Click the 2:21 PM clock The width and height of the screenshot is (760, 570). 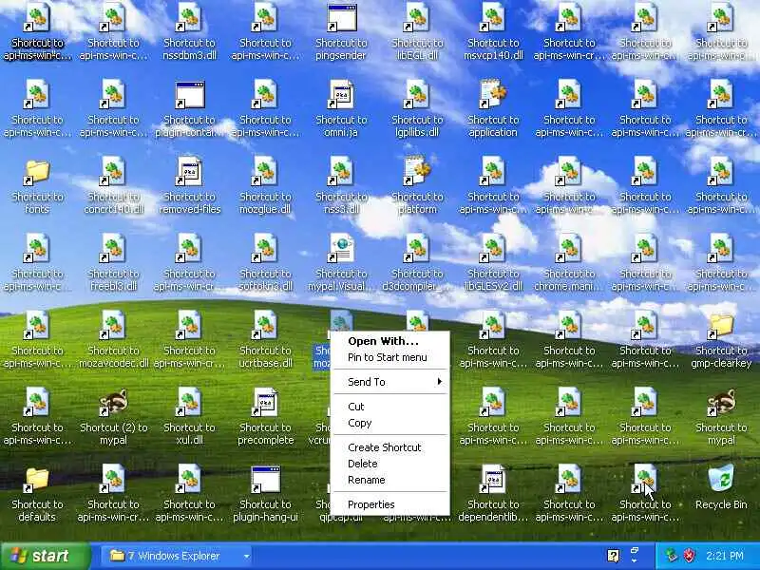(x=725, y=556)
